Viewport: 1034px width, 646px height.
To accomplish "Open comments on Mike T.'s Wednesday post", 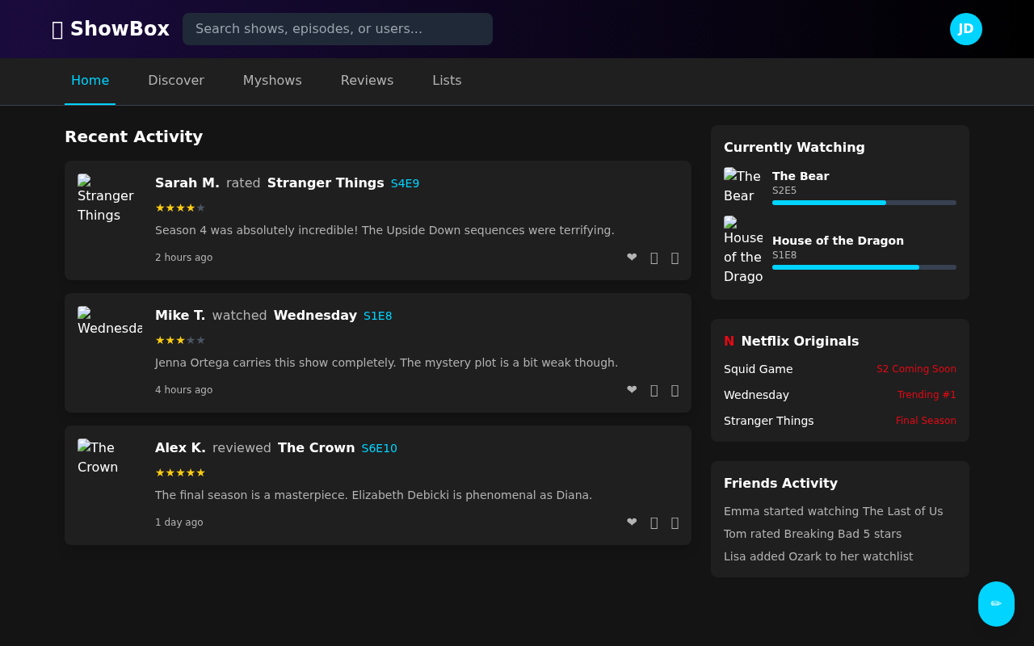I will coord(654,390).
